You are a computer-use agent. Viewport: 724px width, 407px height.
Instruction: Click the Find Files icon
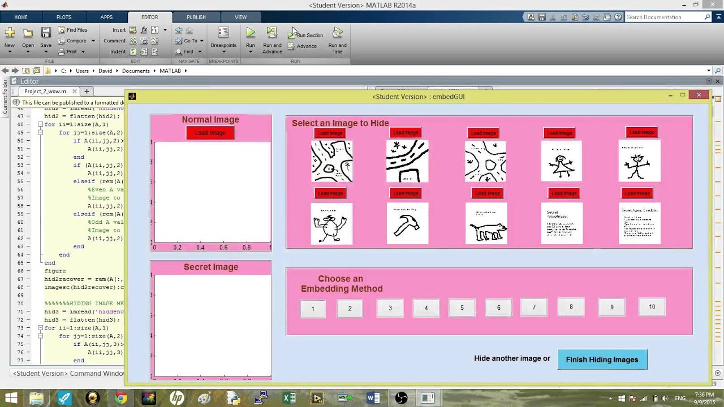click(x=62, y=30)
